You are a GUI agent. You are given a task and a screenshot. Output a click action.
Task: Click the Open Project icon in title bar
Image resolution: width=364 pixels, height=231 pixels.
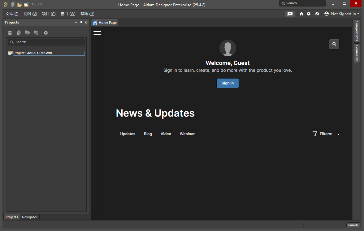(27, 4)
